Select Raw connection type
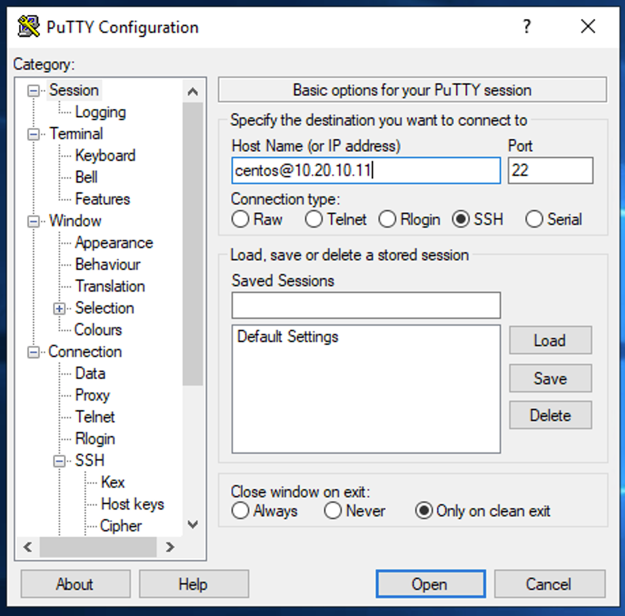The image size is (625, 616). pyautogui.click(x=240, y=219)
